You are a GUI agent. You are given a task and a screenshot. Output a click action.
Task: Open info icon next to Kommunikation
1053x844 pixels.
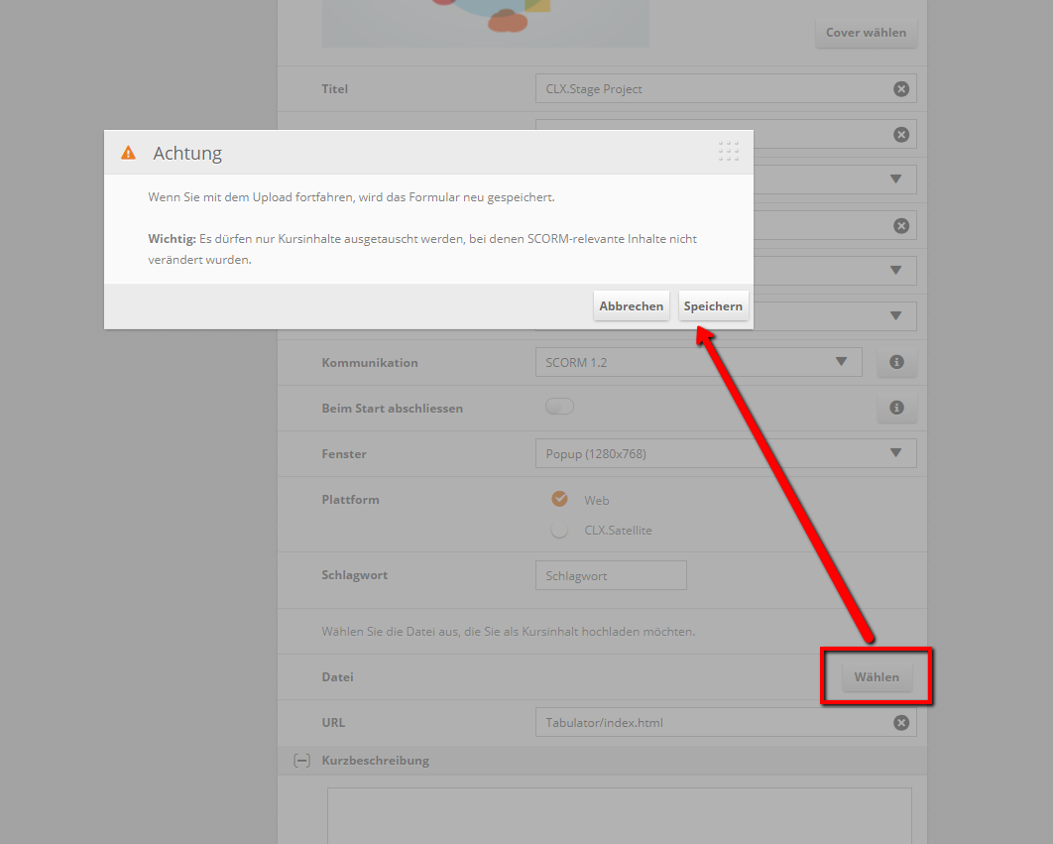[896, 363]
